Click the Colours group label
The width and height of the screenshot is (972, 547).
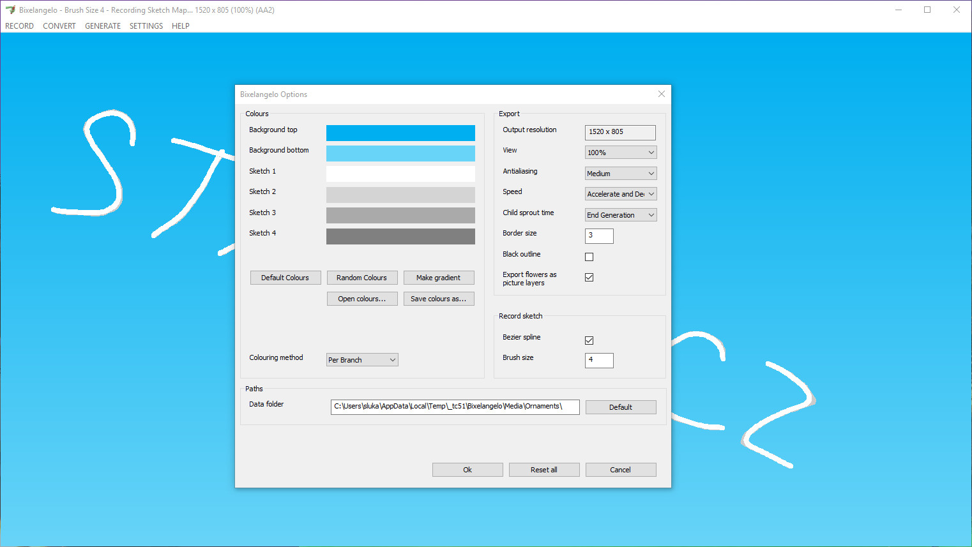pos(257,114)
